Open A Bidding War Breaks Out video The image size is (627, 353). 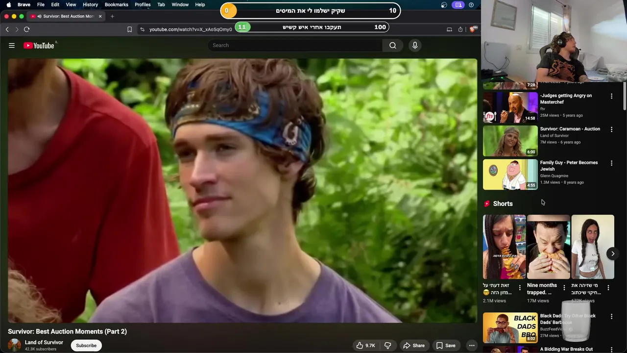566,349
